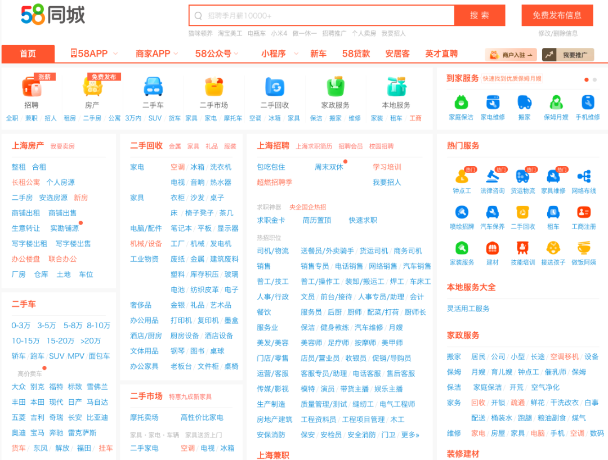Open the 家装服务 home decoration icon
The image size is (608, 460).
(x=462, y=248)
